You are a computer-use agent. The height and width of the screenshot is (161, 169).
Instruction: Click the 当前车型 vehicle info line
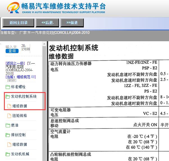45,32
